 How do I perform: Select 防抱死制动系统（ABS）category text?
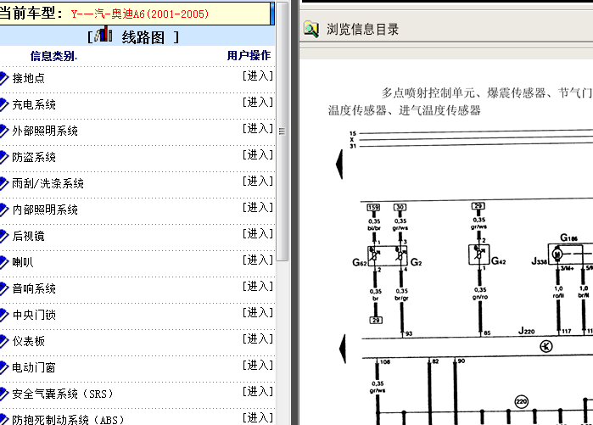pyautogui.click(x=68, y=419)
